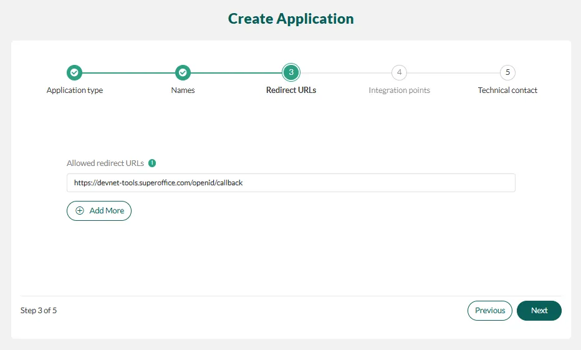Open info tooltip beside Allowed redirect URLs

pyautogui.click(x=152, y=163)
